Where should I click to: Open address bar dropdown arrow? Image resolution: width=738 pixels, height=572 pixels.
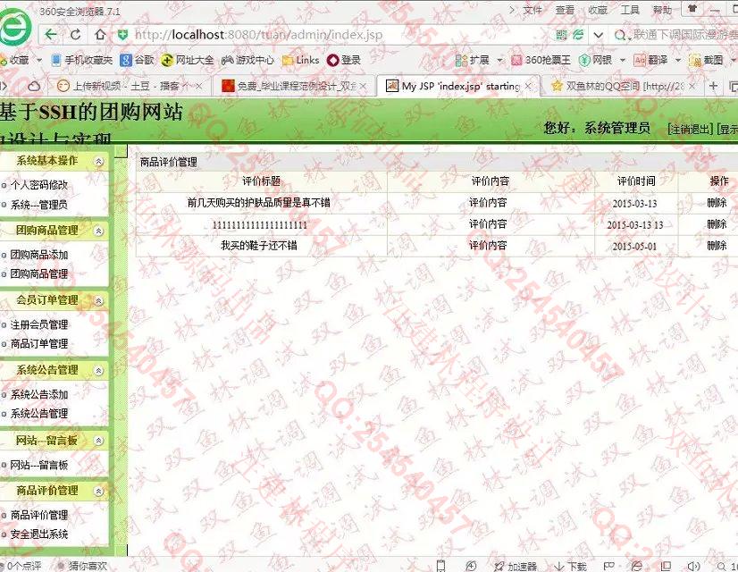pos(599,35)
